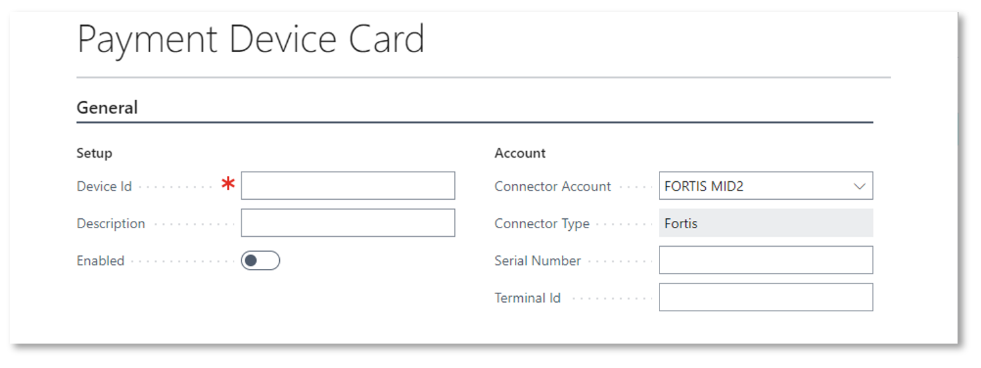The image size is (981, 368).
Task: Collapse the General section header
Action: [x=108, y=108]
